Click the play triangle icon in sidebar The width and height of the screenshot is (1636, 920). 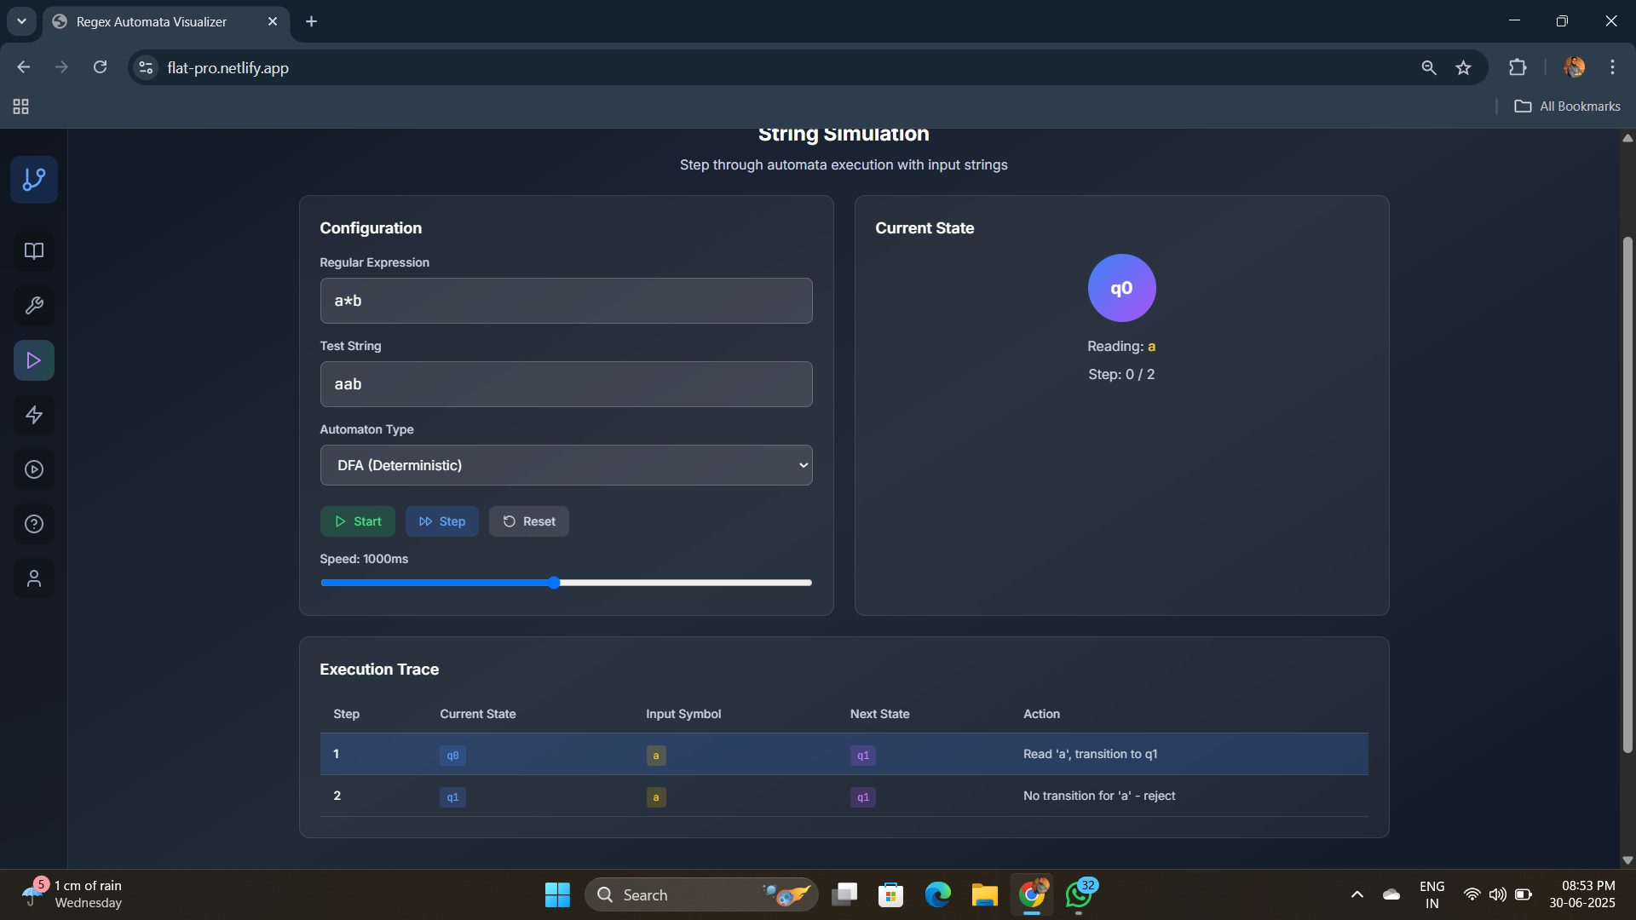tap(34, 360)
